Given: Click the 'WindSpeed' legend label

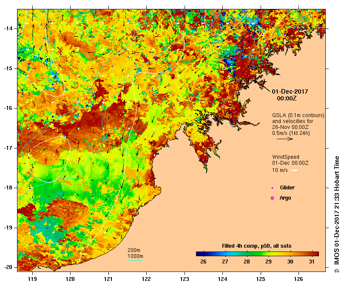Looking at the screenshot, I should coord(286,157).
